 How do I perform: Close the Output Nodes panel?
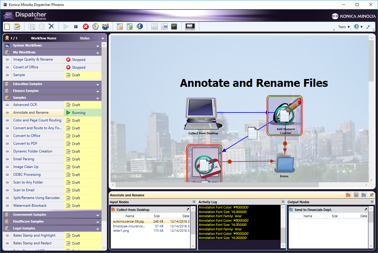[372, 202]
